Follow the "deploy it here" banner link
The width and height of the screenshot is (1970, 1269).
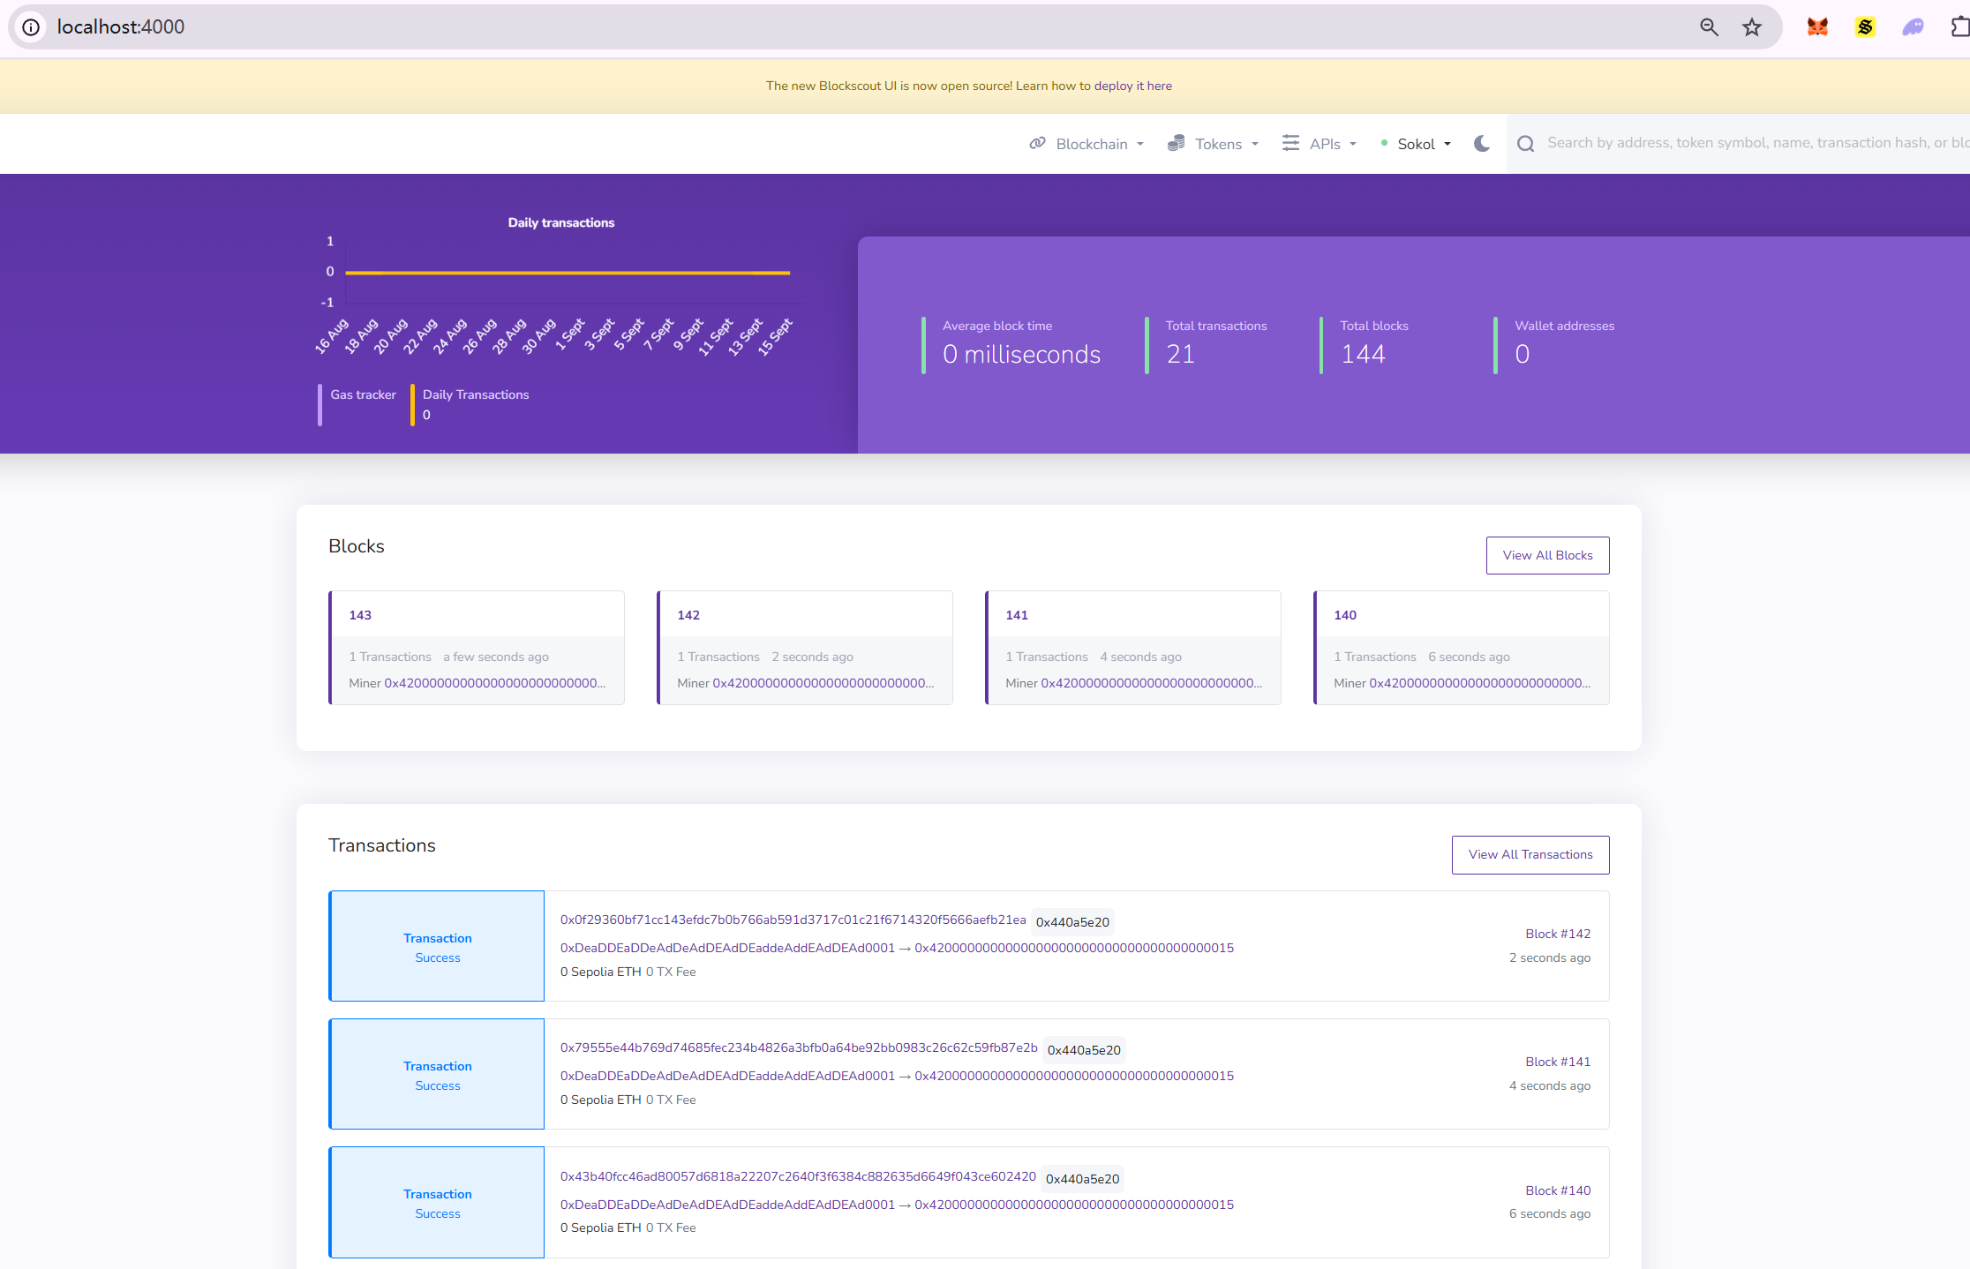1132,86
